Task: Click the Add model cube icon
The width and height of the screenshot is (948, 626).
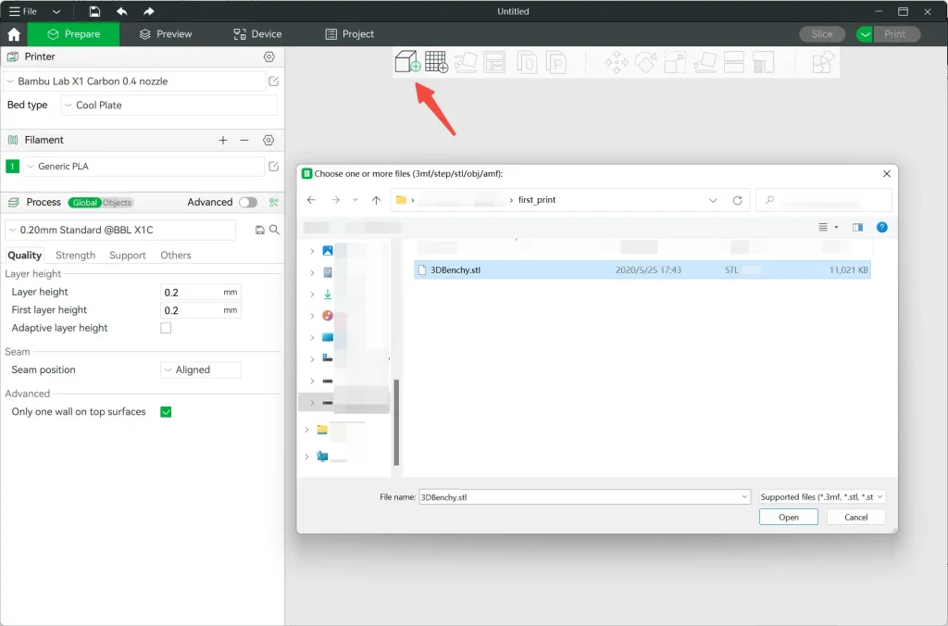Action: (x=407, y=62)
